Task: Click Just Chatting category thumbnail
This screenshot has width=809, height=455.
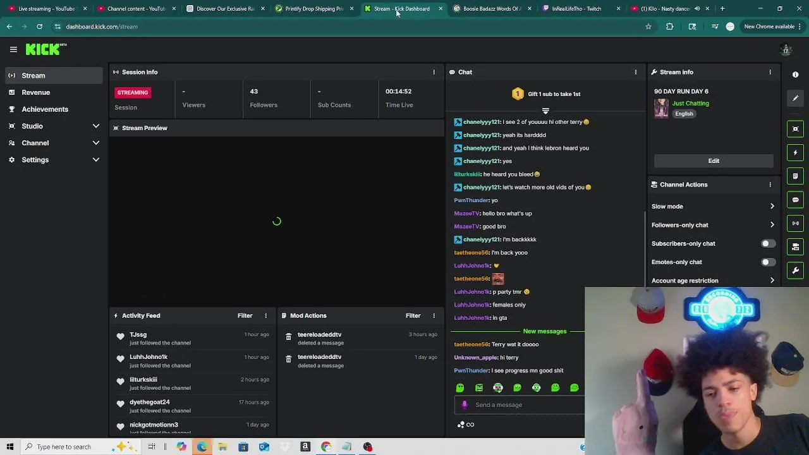Action: (661, 108)
